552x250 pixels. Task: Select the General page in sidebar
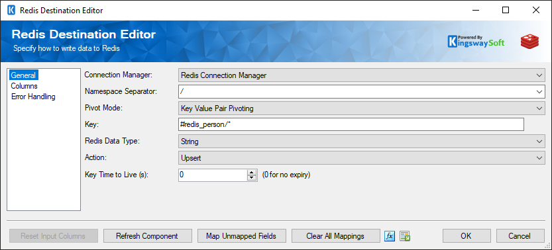click(x=23, y=75)
